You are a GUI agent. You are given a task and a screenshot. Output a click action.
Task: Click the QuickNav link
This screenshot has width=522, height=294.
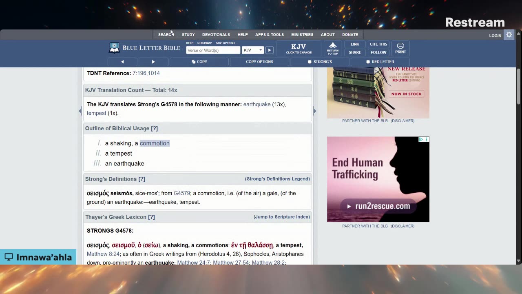204,43
